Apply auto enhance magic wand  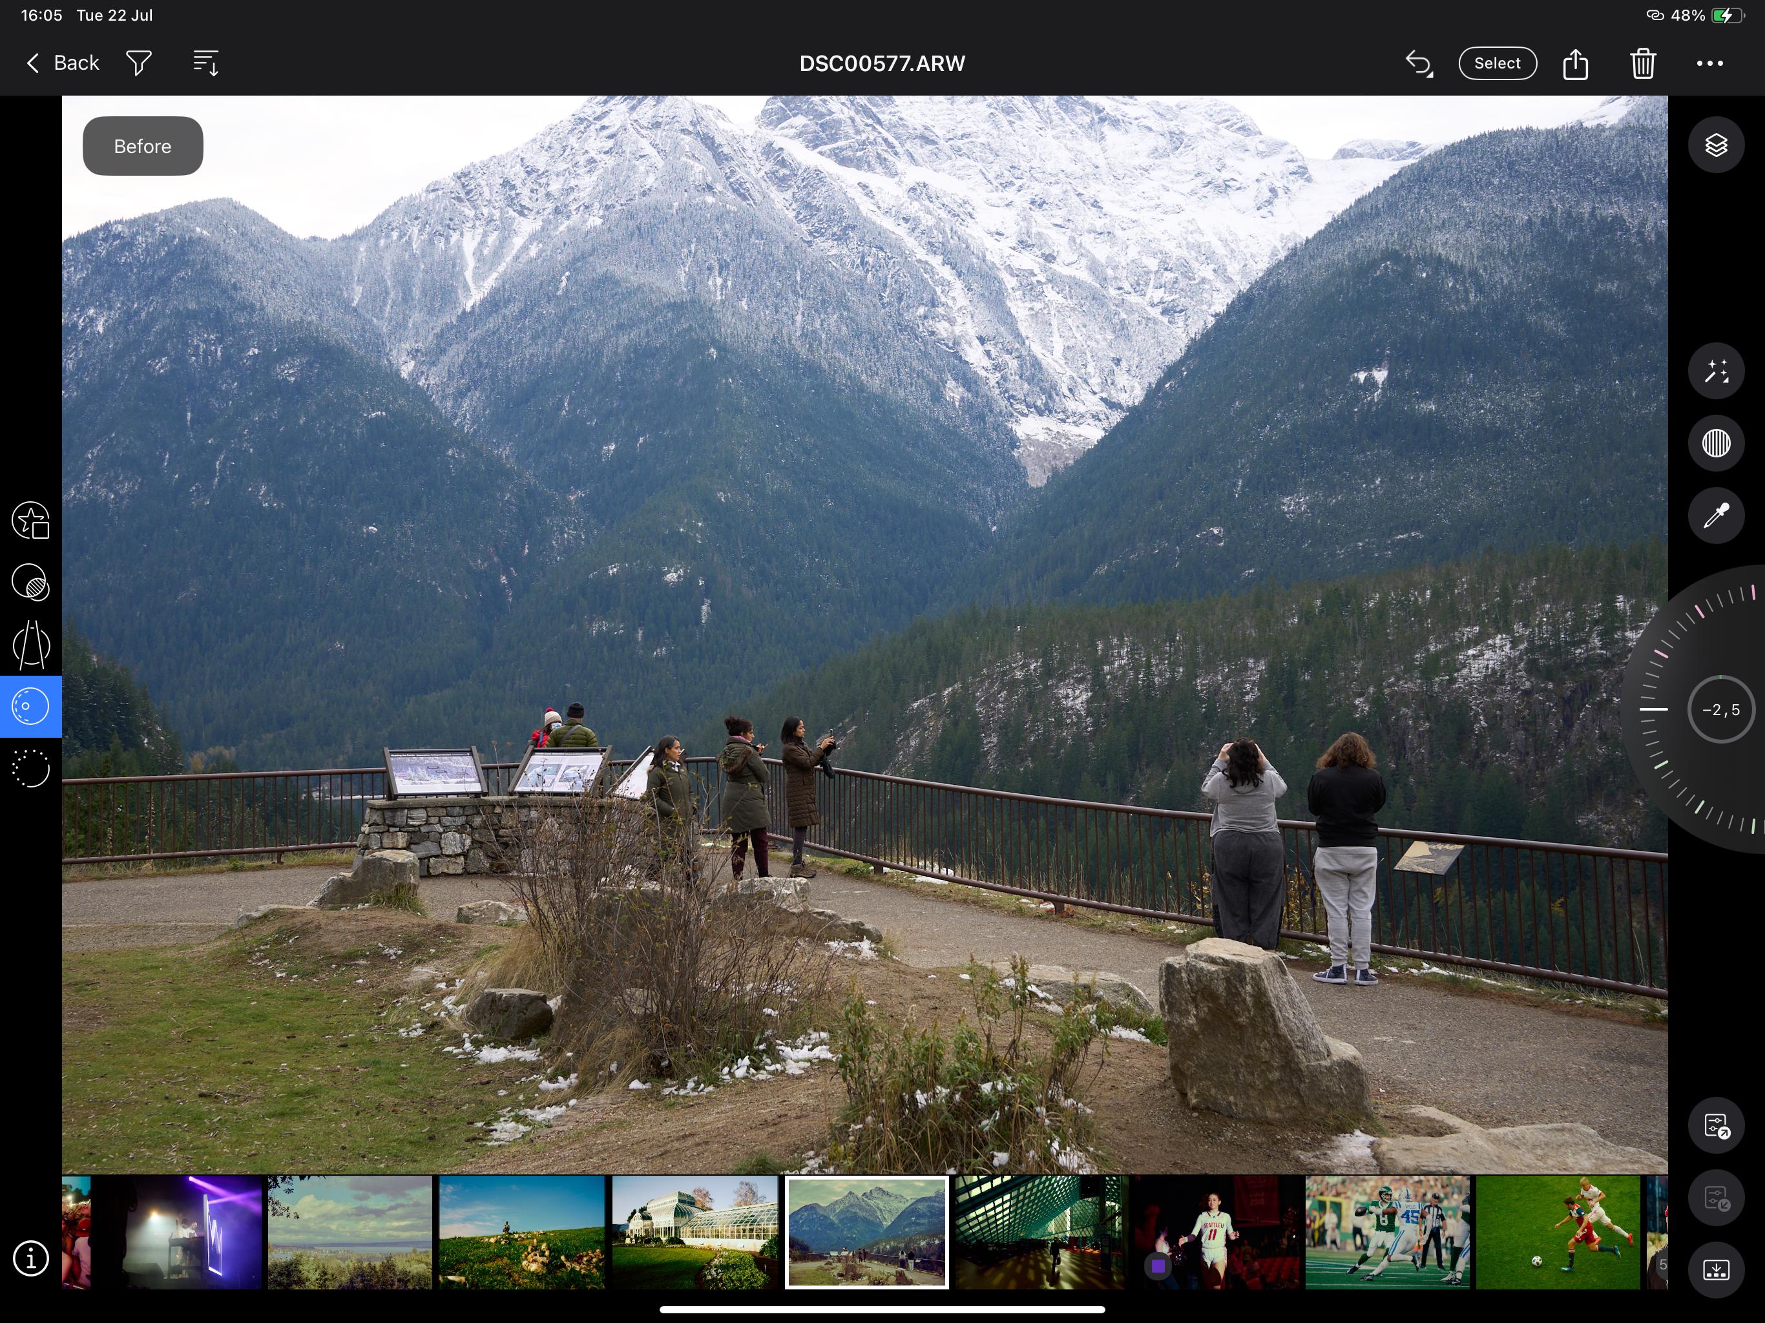click(1715, 371)
